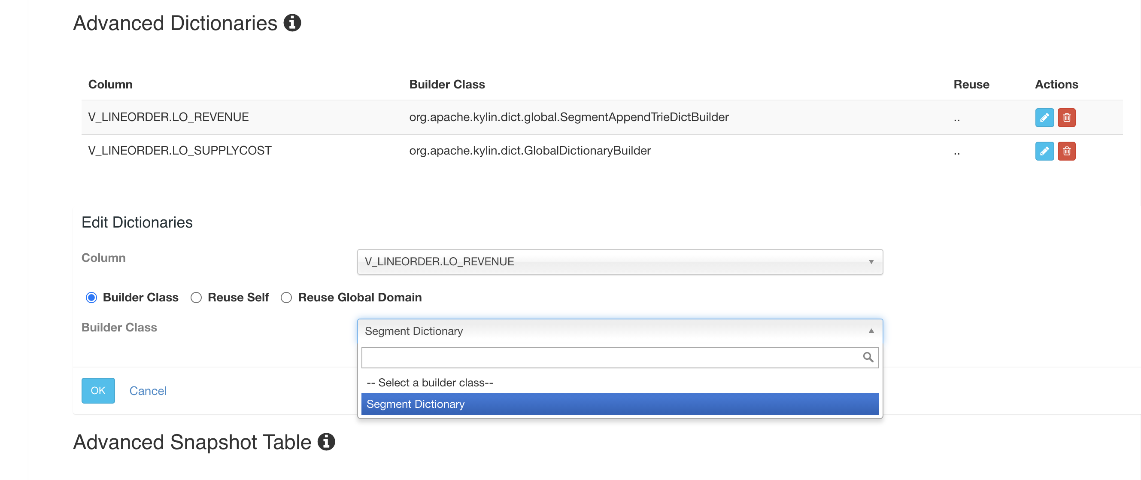Collapse the Builder Class Segment Dictionary dropdown
This screenshot has height=480, width=1141.
(x=619, y=331)
